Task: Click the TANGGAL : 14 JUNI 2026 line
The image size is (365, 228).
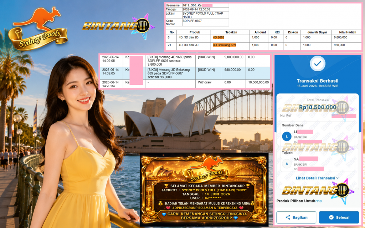Action: tap(206, 194)
